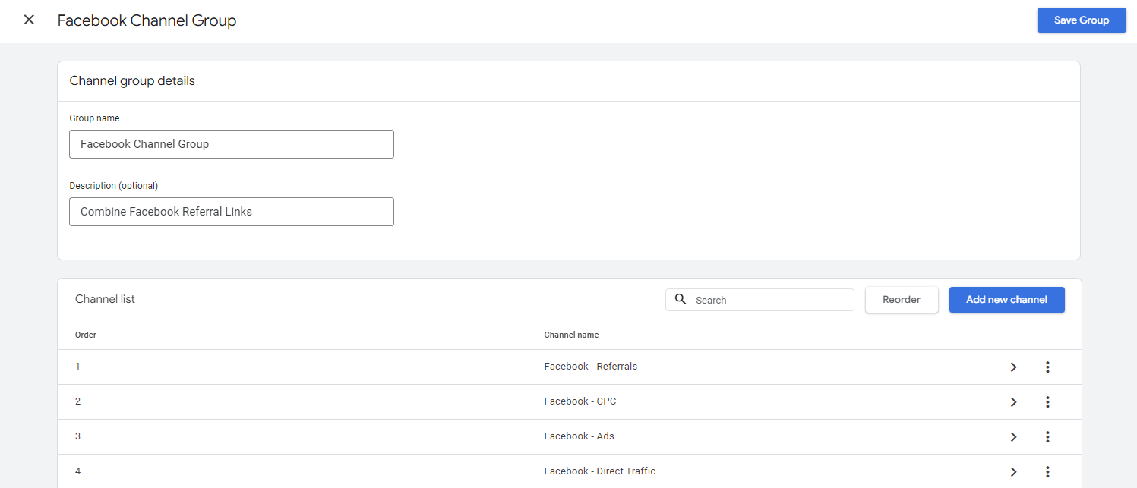This screenshot has width=1137, height=488.
Task: Open the Facebook - Ads channel
Action: pyautogui.click(x=579, y=436)
